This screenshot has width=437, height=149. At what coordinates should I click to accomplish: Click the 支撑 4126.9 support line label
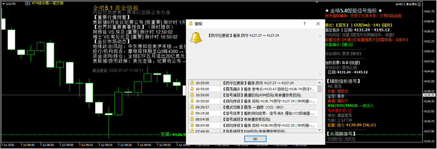[173, 134]
